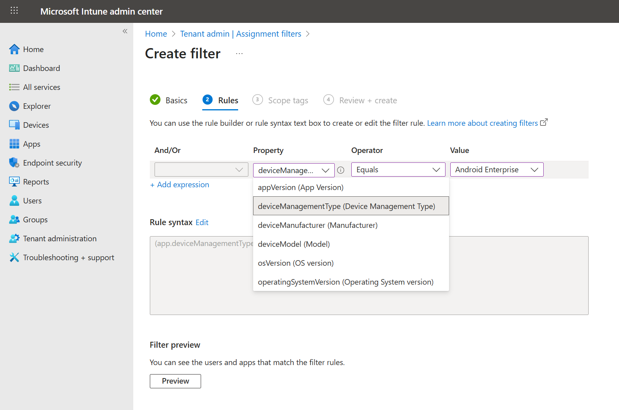Image resolution: width=619 pixels, height=410 pixels.
Task: Open the app launcher waffle icon
Action: [x=14, y=11]
